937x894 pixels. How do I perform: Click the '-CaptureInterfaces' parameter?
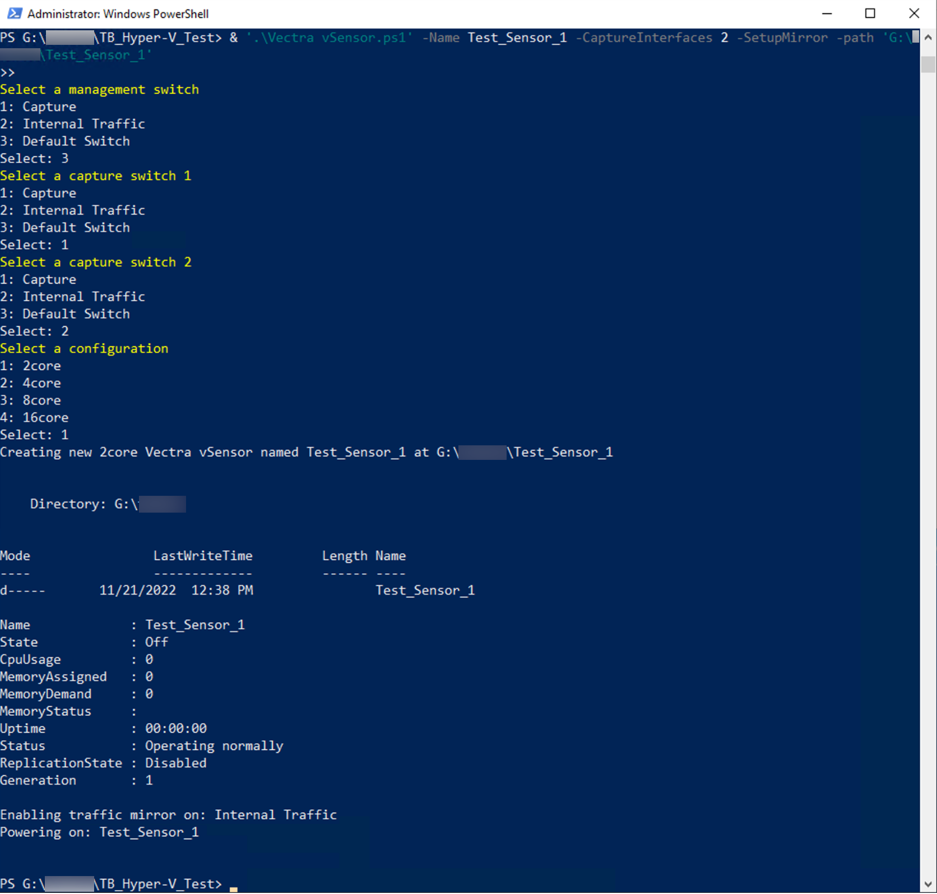[644, 38]
